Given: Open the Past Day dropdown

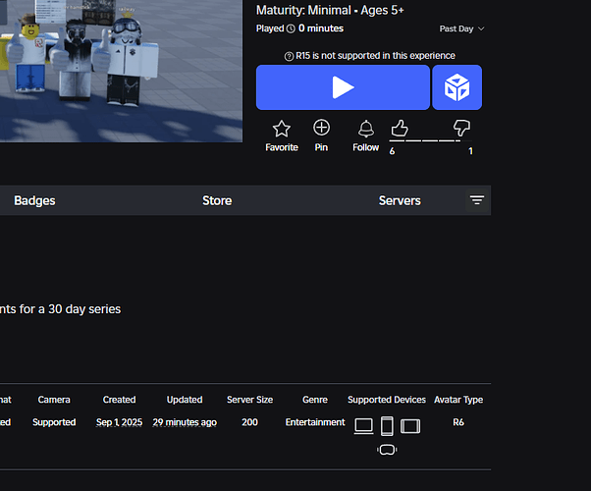Looking at the screenshot, I should [461, 28].
